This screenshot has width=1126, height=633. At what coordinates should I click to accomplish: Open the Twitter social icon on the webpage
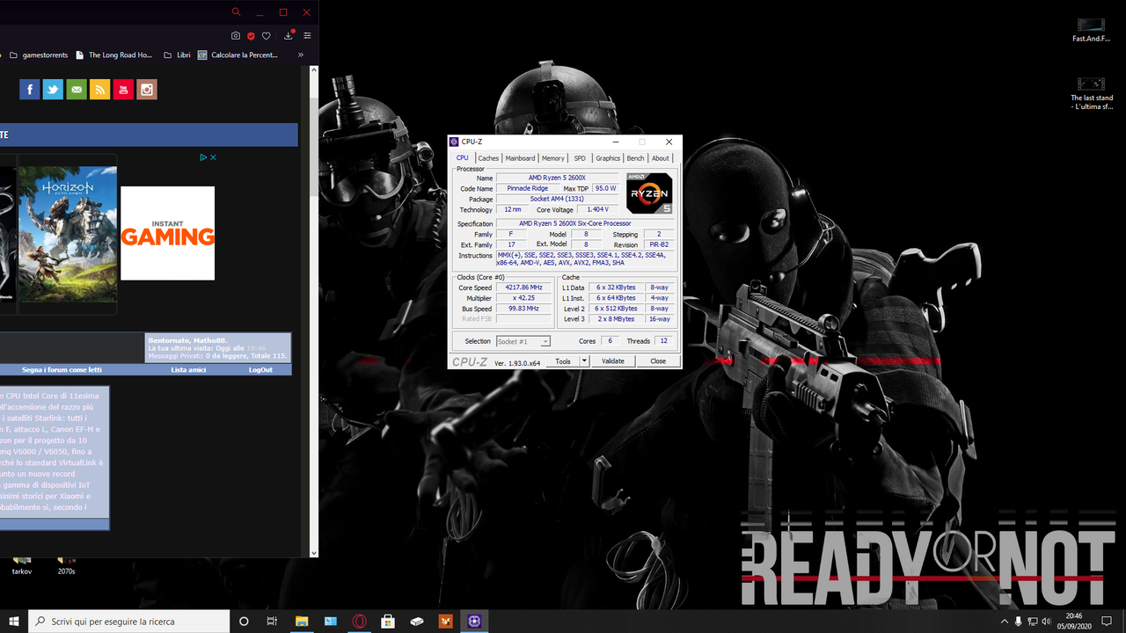[x=53, y=90]
